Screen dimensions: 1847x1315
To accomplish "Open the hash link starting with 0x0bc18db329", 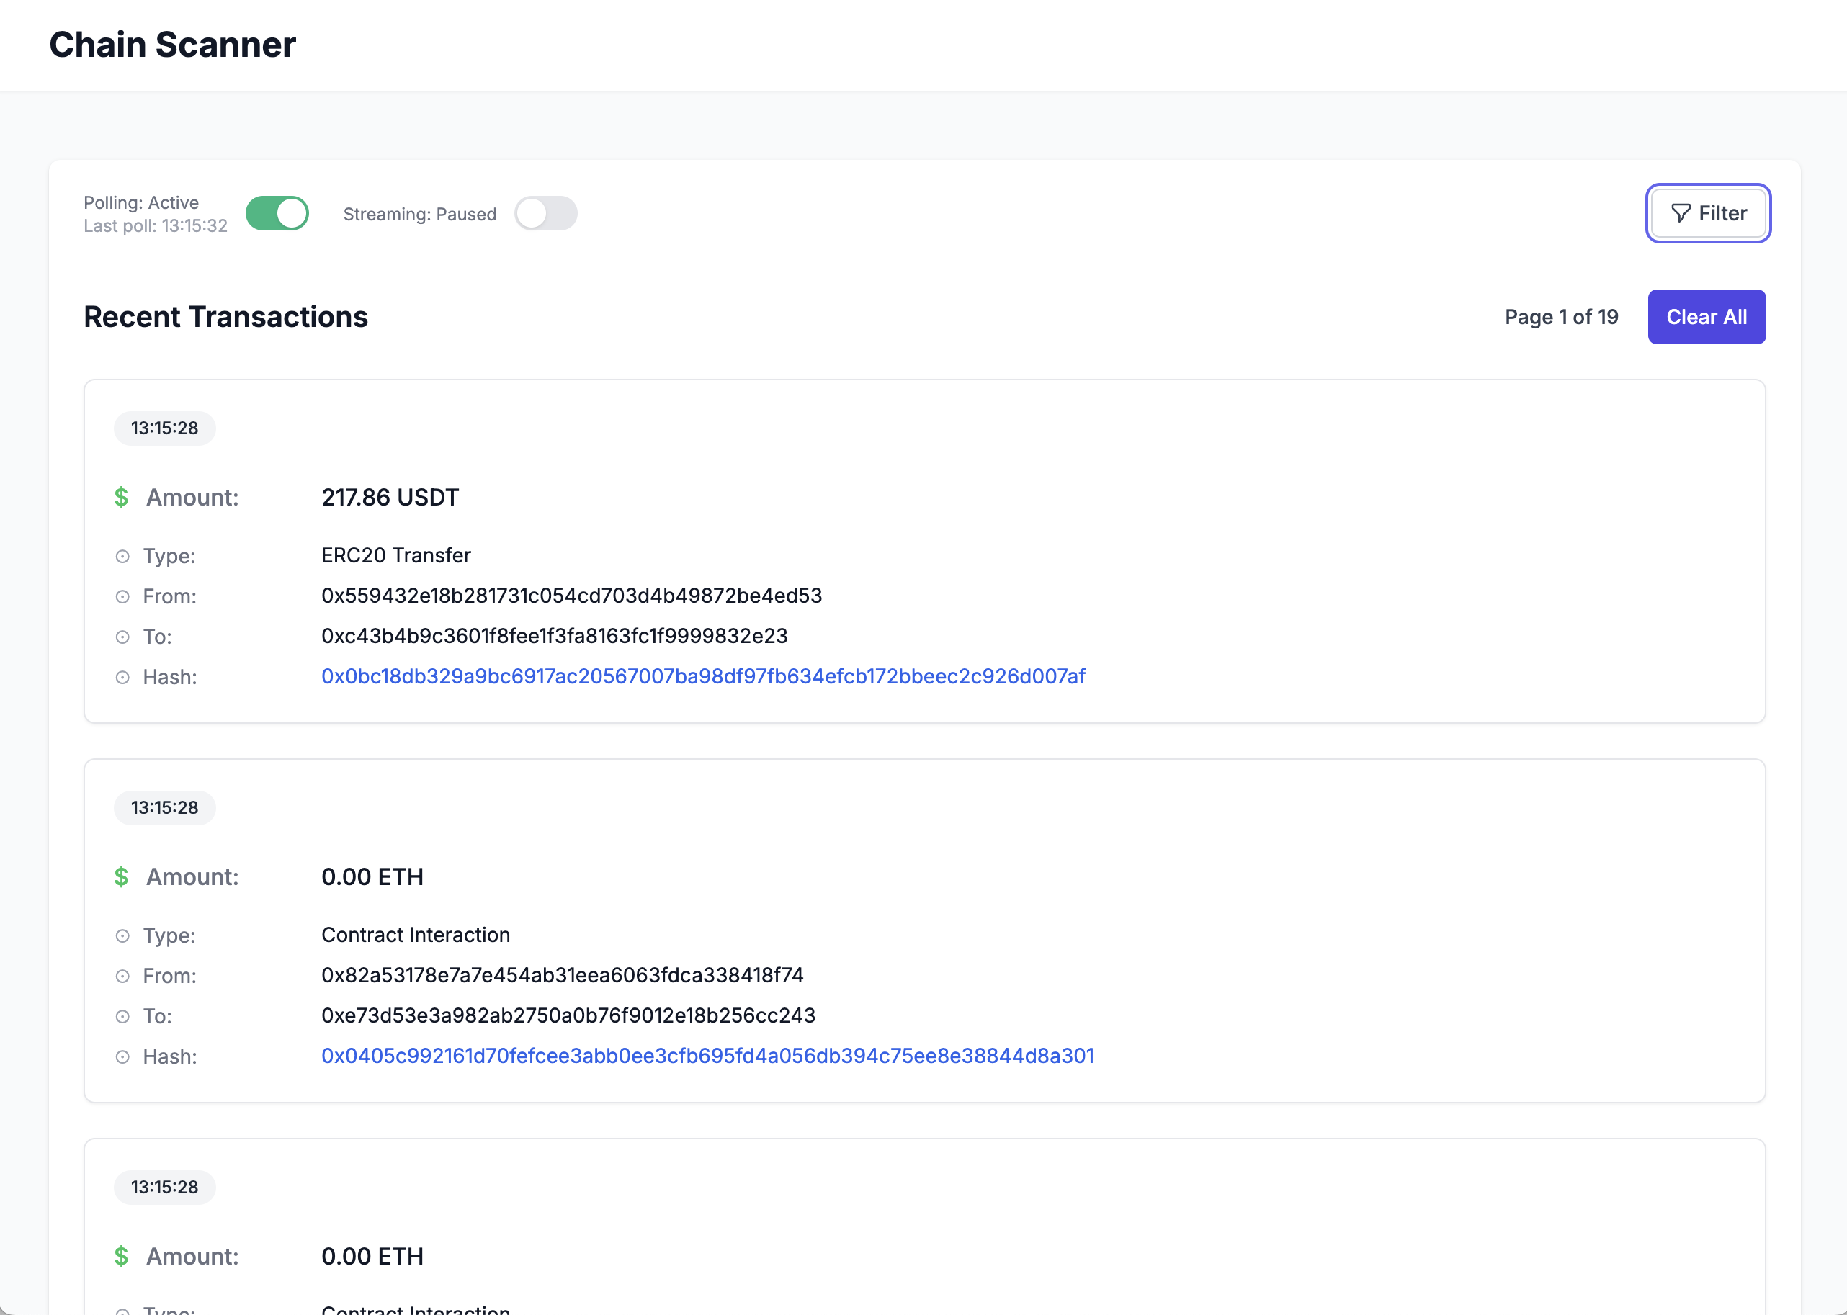I will coord(703,677).
